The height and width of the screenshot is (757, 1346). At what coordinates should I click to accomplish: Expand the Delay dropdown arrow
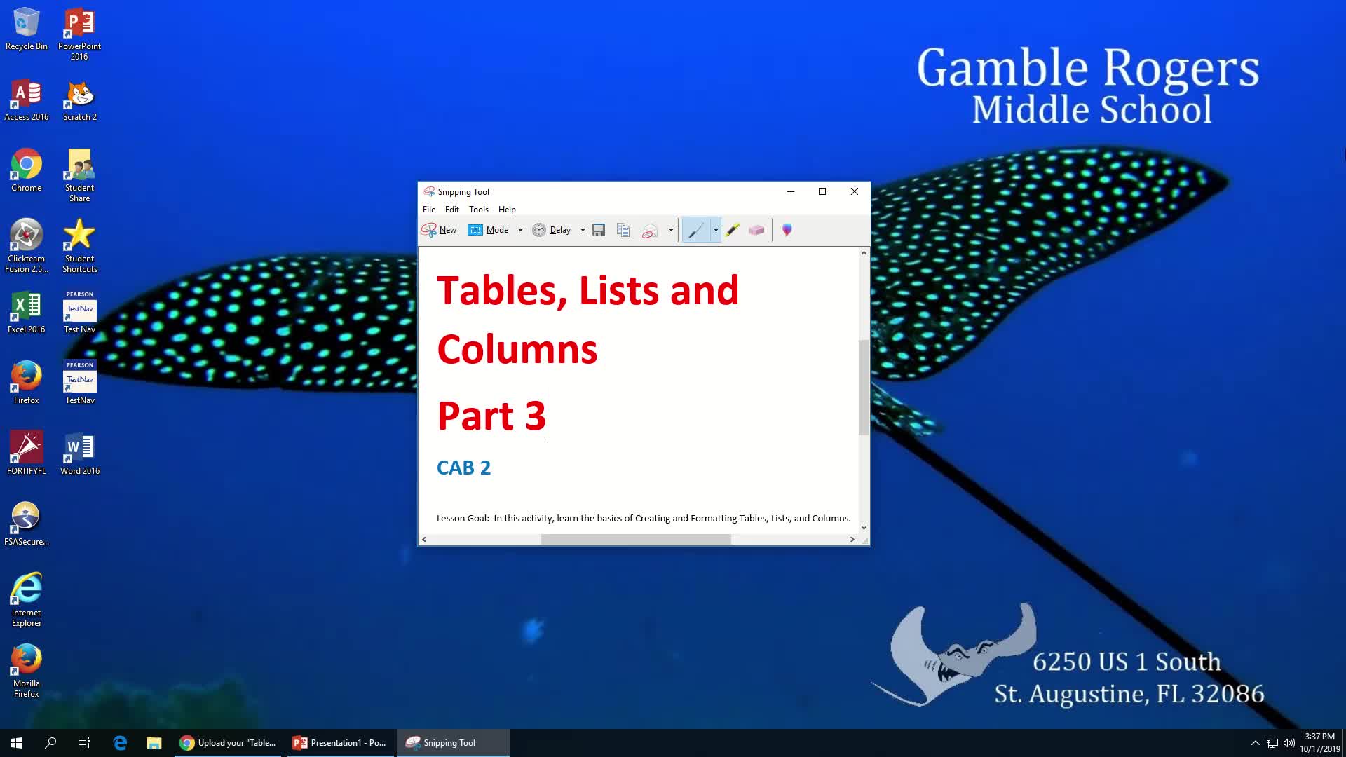(583, 230)
